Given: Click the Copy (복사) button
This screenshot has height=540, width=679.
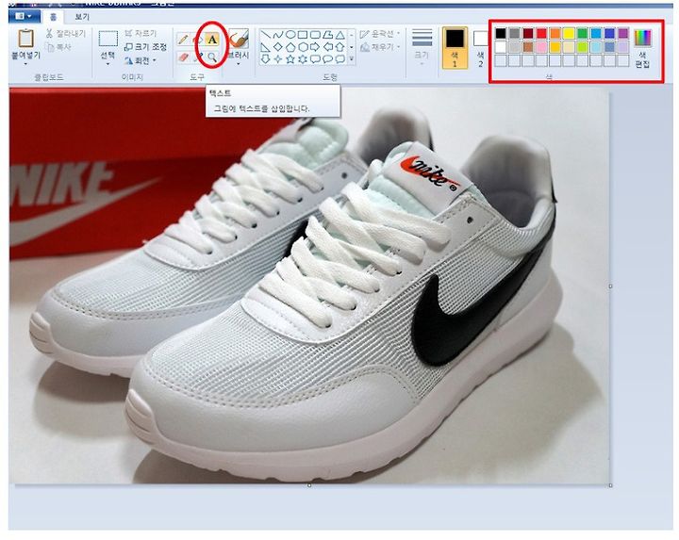Looking at the screenshot, I should tap(58, 47).
